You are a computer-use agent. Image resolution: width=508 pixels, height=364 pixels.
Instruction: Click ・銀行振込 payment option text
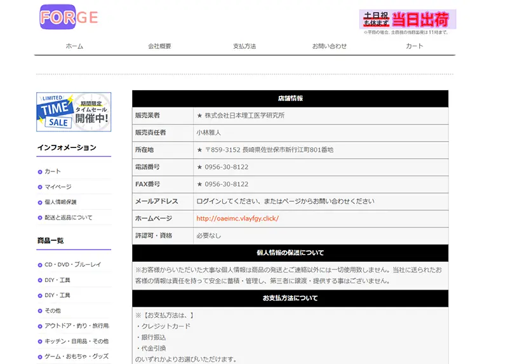tap(150, 337)
